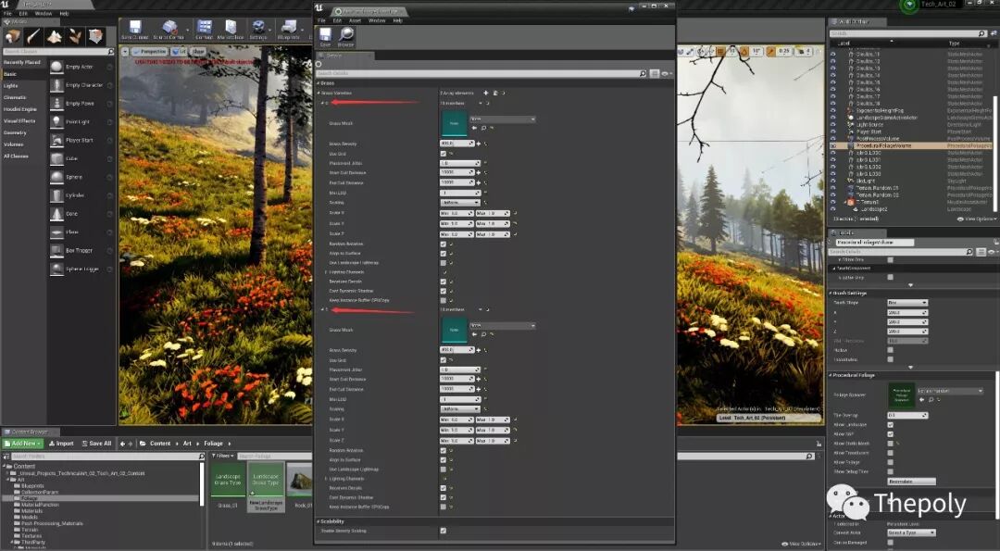Toggle Use Grid for variety 1
The width and height of the screenshot is (1000, 551).
[444, 360]
